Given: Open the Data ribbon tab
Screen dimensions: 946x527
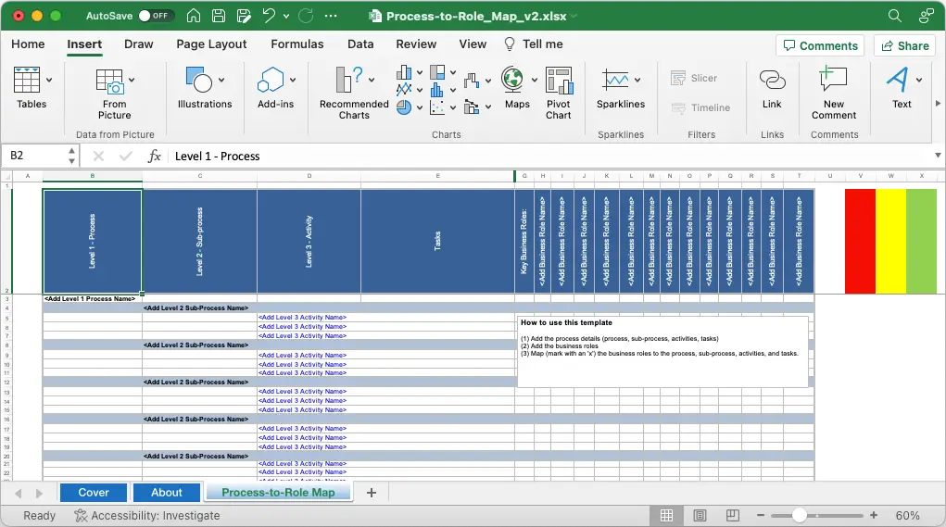Looking at the screenshot, I should 360,44.
